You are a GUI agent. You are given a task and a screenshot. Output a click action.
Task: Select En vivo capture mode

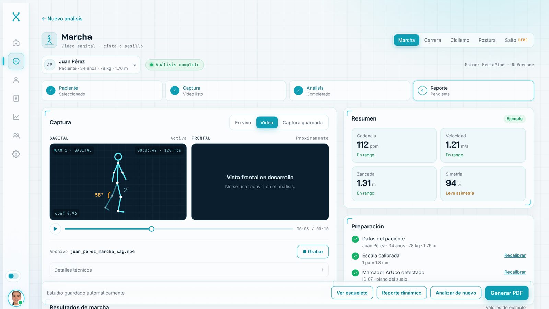coord(243,123)
